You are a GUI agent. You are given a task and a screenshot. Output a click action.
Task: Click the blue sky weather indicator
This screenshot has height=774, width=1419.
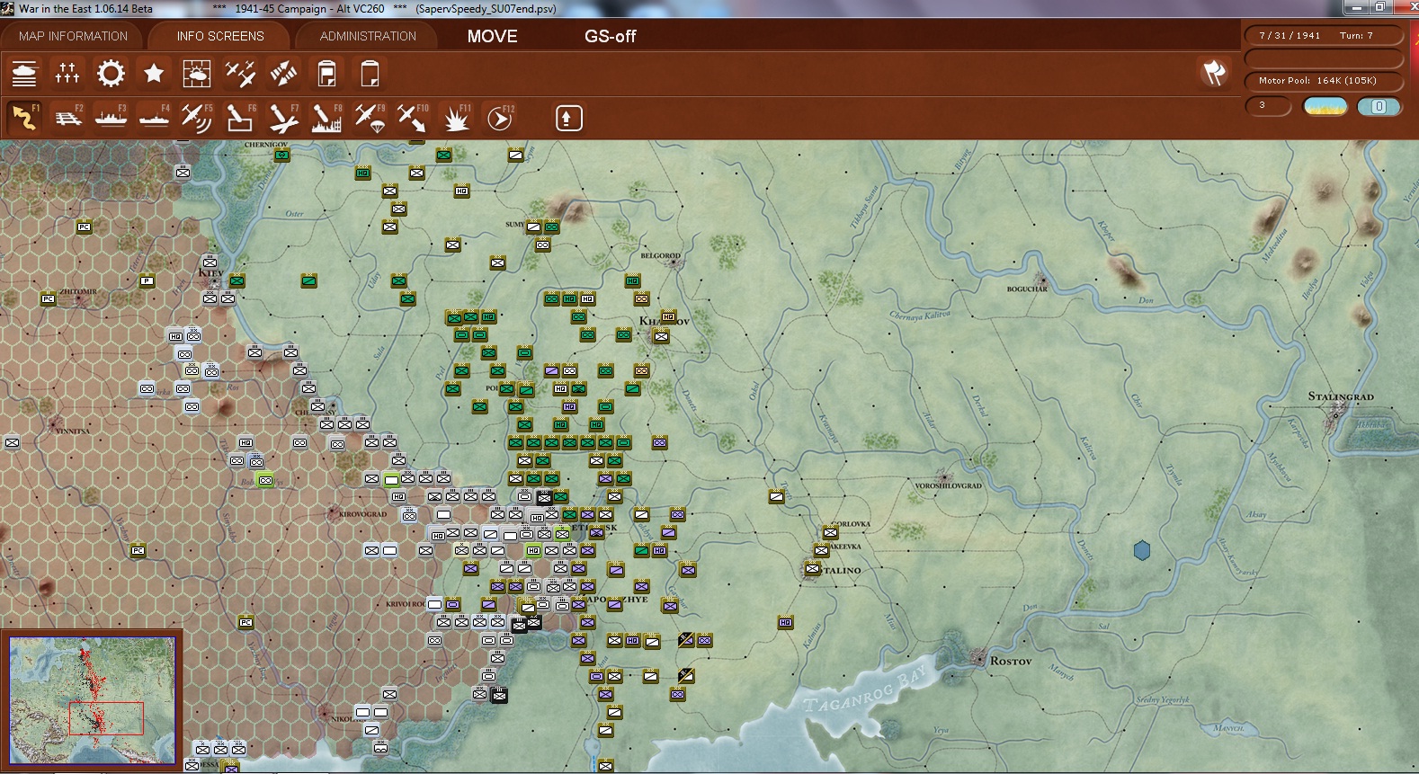(1325, 106)
